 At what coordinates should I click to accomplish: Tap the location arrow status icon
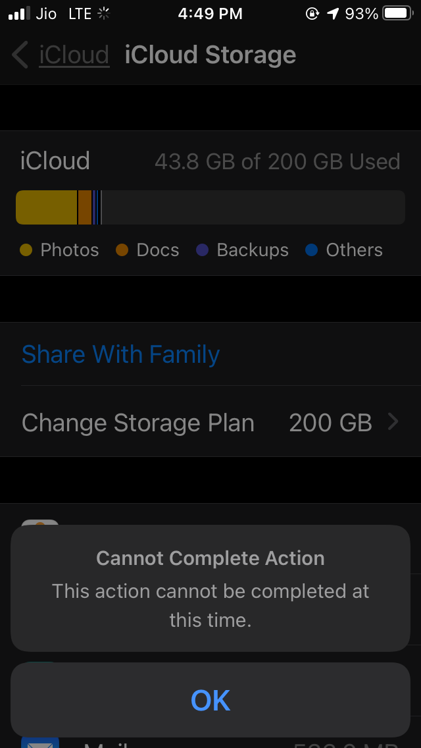(x=334, y=13)
